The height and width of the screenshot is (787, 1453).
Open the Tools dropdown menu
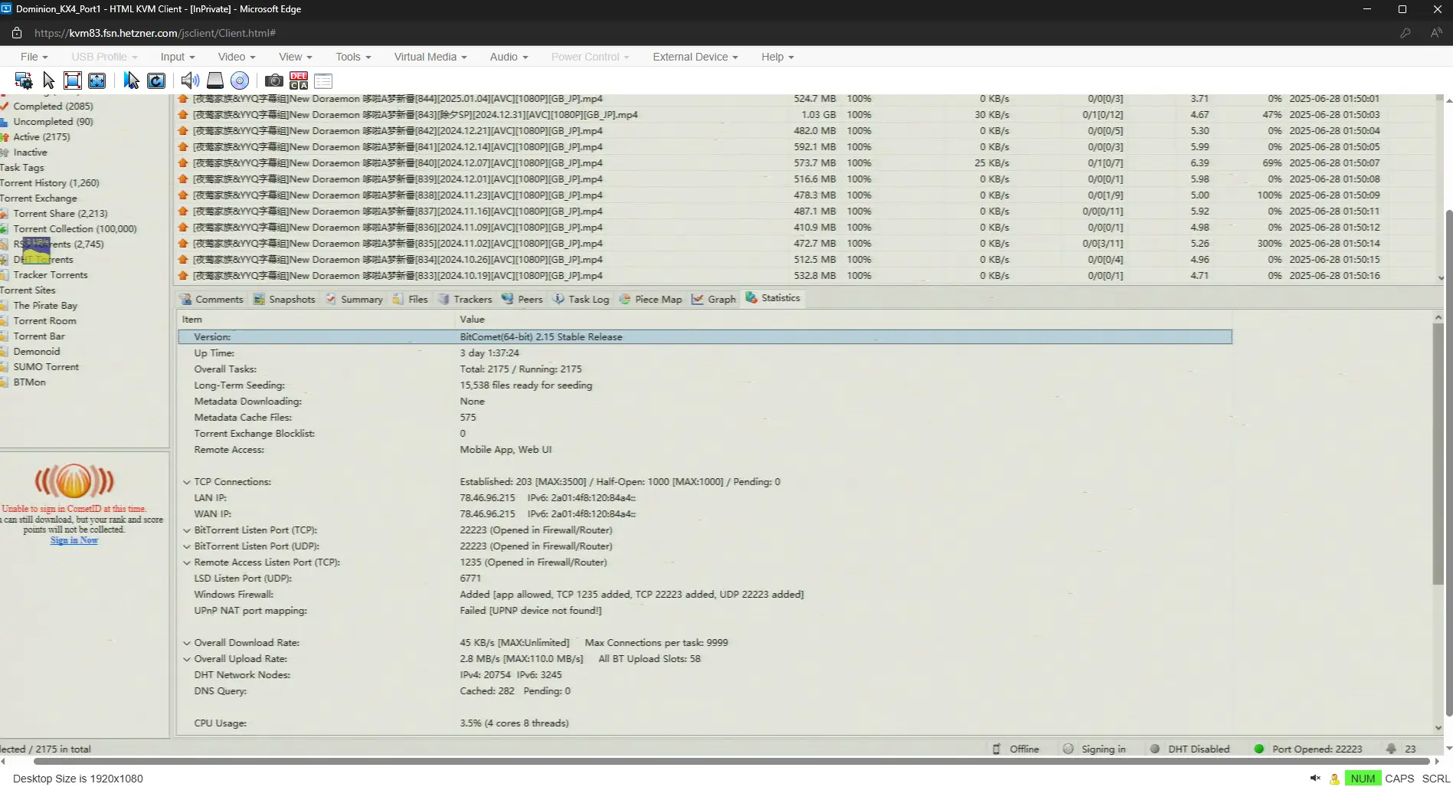pos(353,57)
